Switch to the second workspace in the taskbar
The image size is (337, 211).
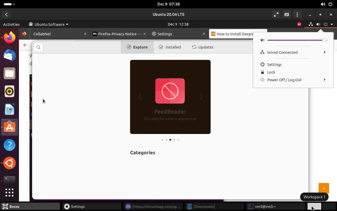point(329,207)
